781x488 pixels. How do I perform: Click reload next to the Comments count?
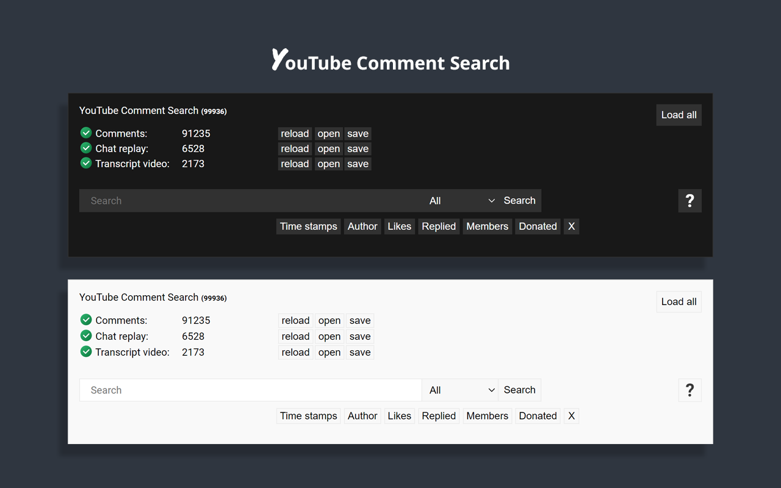295,133
